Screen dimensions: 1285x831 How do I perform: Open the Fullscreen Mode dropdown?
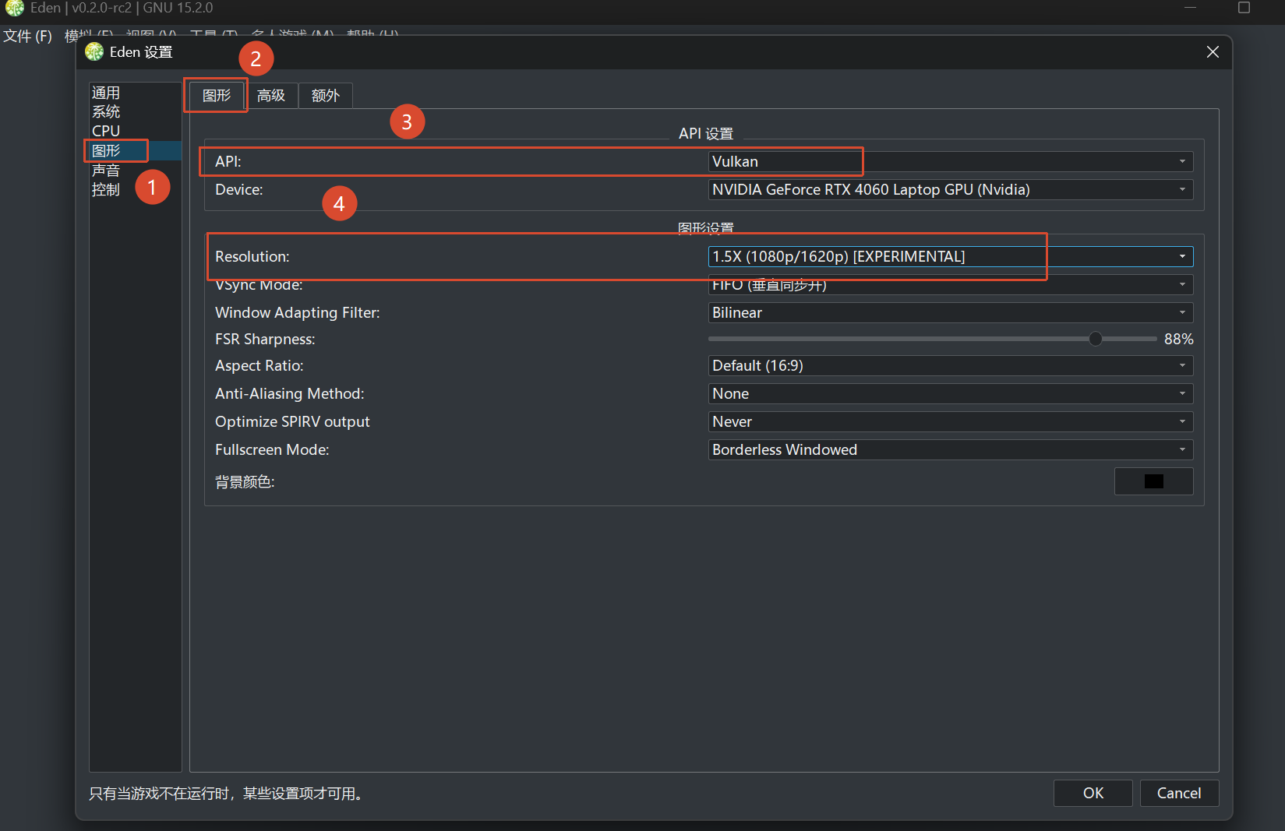(950, 449)
